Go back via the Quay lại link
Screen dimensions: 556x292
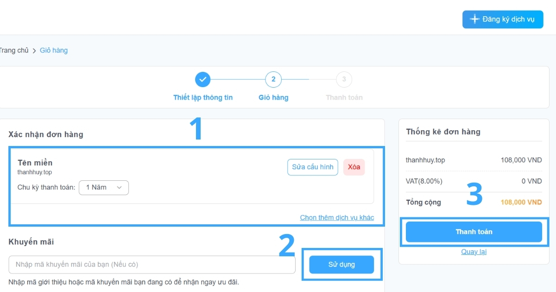[x=474, y=252]
